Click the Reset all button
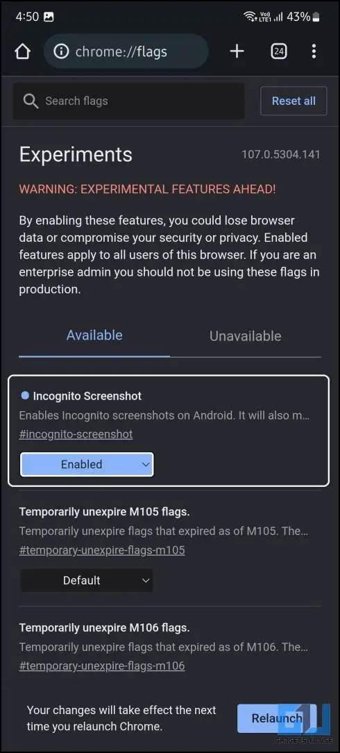 pyautogui.click(x=294, y=101)
